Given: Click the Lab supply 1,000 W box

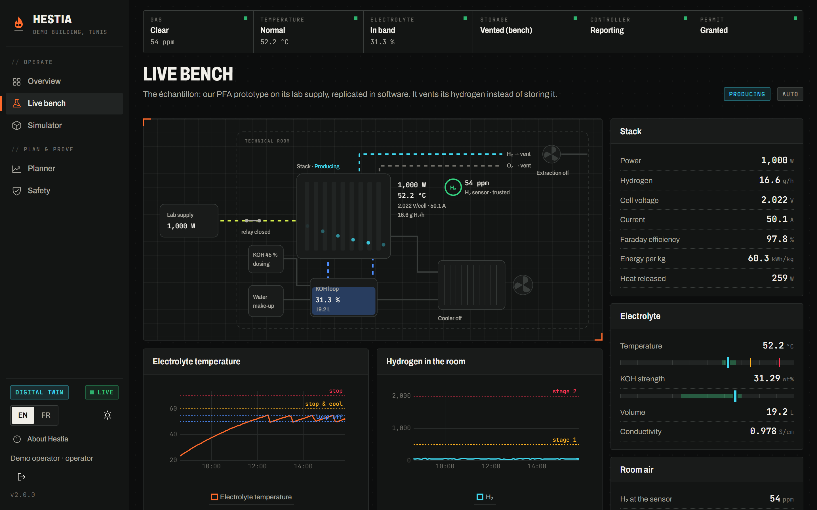Looking at the screenshot, I should click(x=189, y=221).
